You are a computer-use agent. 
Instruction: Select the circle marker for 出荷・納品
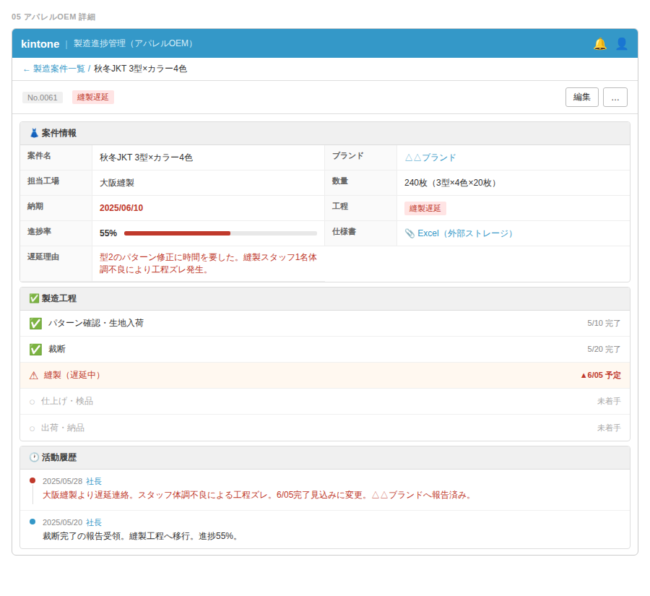(32, 428)
